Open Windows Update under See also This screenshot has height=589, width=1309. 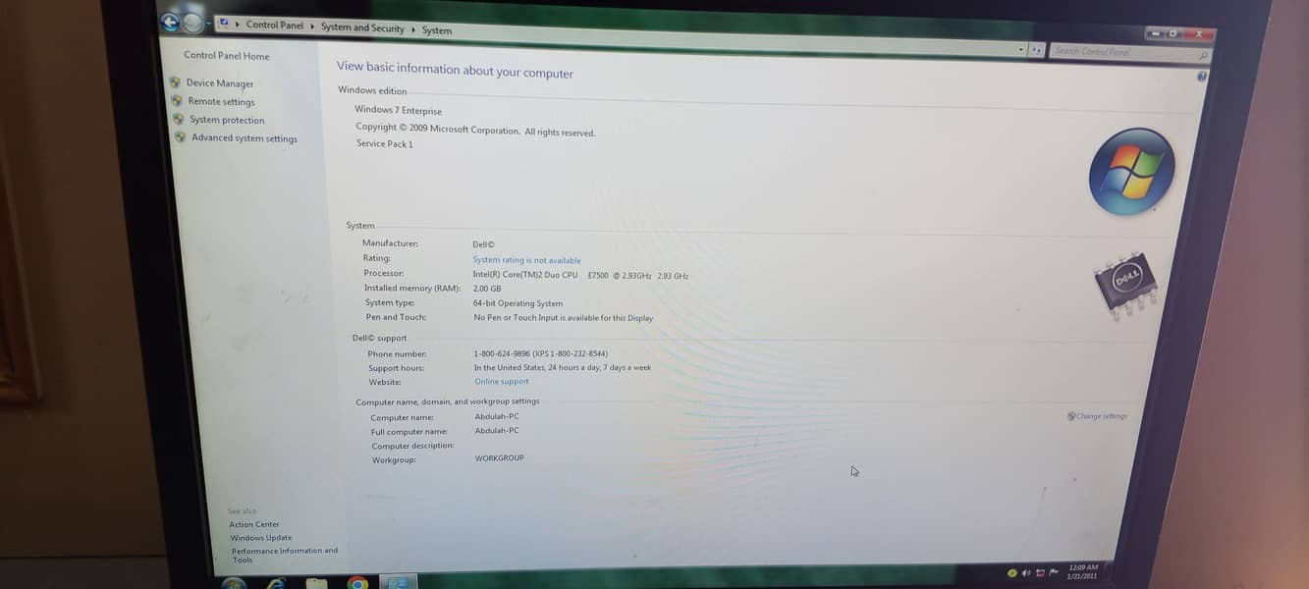(x=261, y=538)
